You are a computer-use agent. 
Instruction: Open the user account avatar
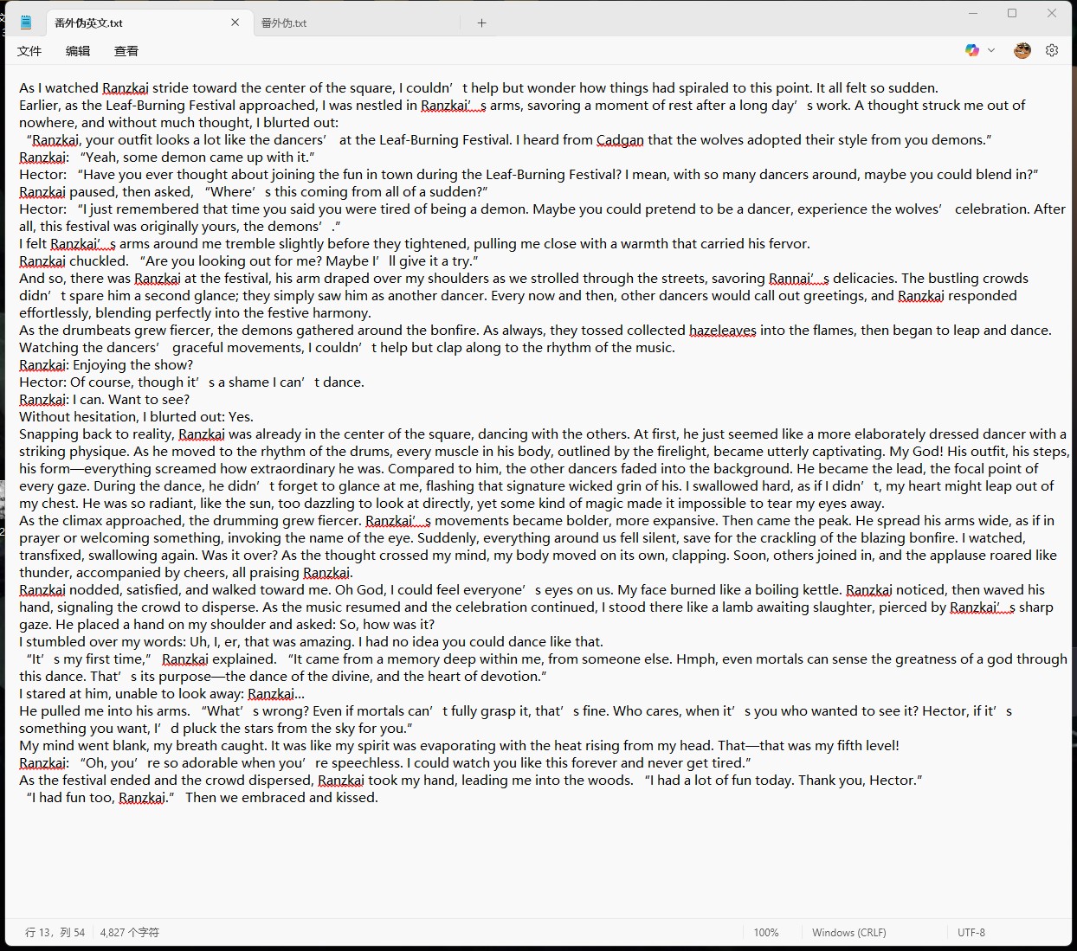(x=1022, y=50)
